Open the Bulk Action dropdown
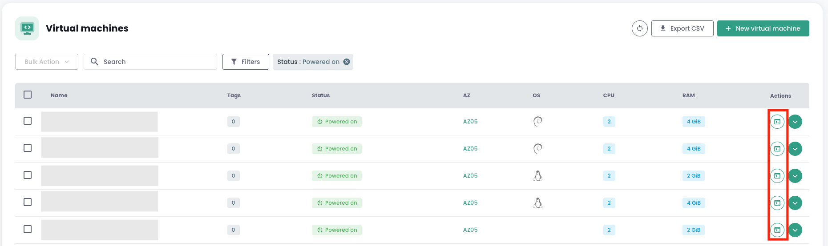Screen dimensions: 828x246 pyautogui.click(x=47, y=62)
